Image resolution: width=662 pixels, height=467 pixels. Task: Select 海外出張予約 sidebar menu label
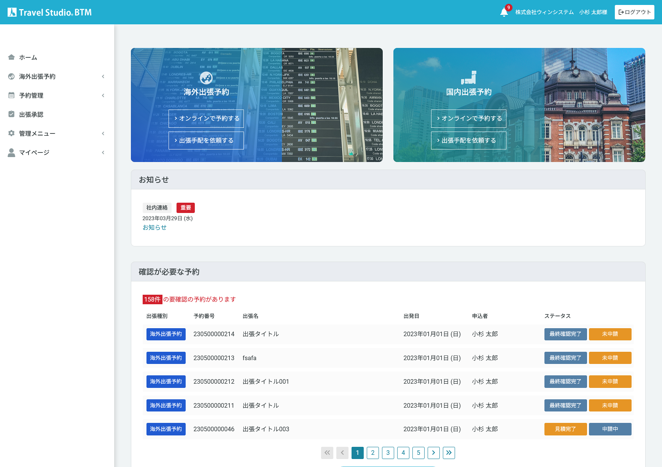pyautogui.click(x=37, y=76)
